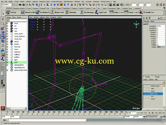Viewport: 166px width, 125px height.
Task: Toggle visibility box of platform_layer
Action: pos(144,86)
